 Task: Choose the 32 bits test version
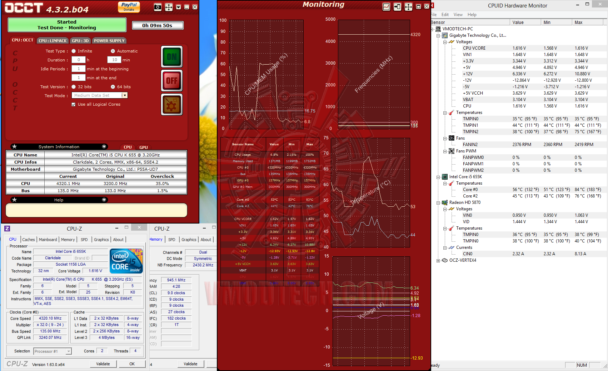click(x=74, y=87)
